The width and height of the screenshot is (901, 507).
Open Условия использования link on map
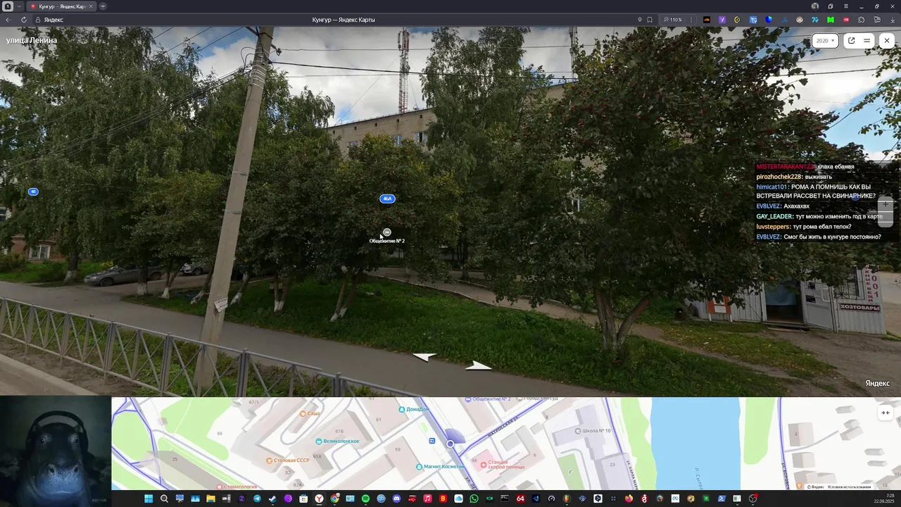(x=850, y=487)
